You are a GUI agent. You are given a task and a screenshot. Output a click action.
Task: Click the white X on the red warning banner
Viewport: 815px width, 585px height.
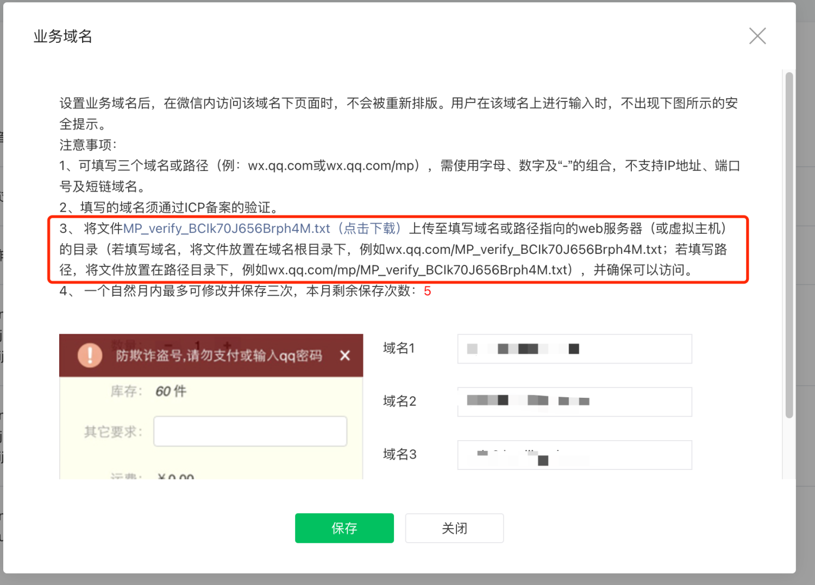pyautogui.click(x=344, y=355)
